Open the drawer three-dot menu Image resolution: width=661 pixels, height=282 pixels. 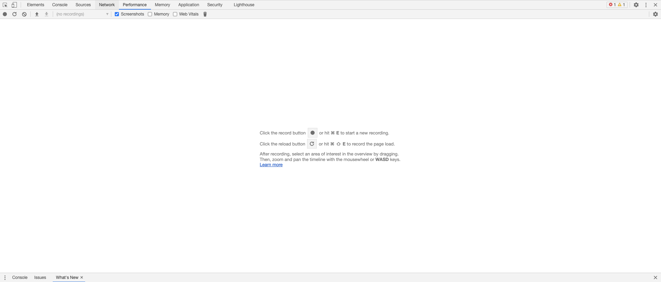(5, 278)
